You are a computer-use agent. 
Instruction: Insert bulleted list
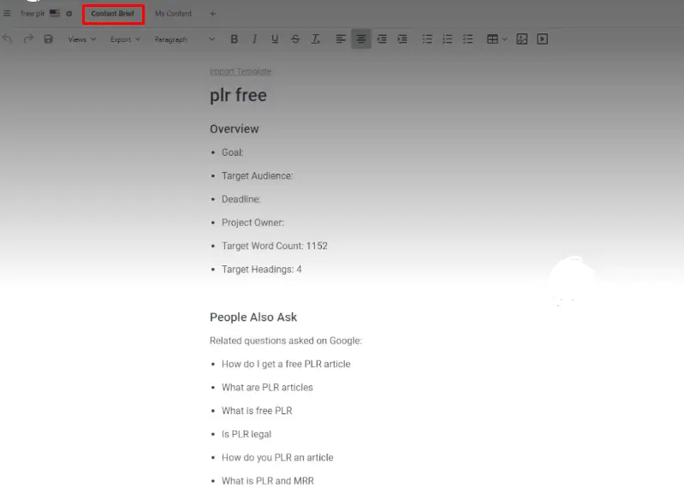tap(427, 39)
